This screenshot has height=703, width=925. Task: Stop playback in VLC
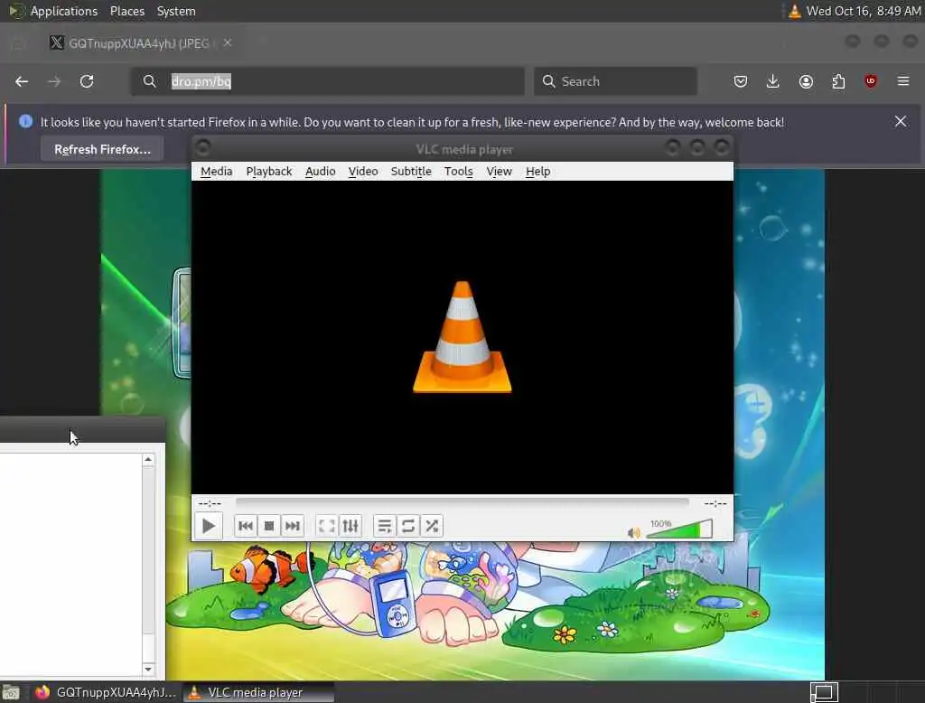point(269,525)
